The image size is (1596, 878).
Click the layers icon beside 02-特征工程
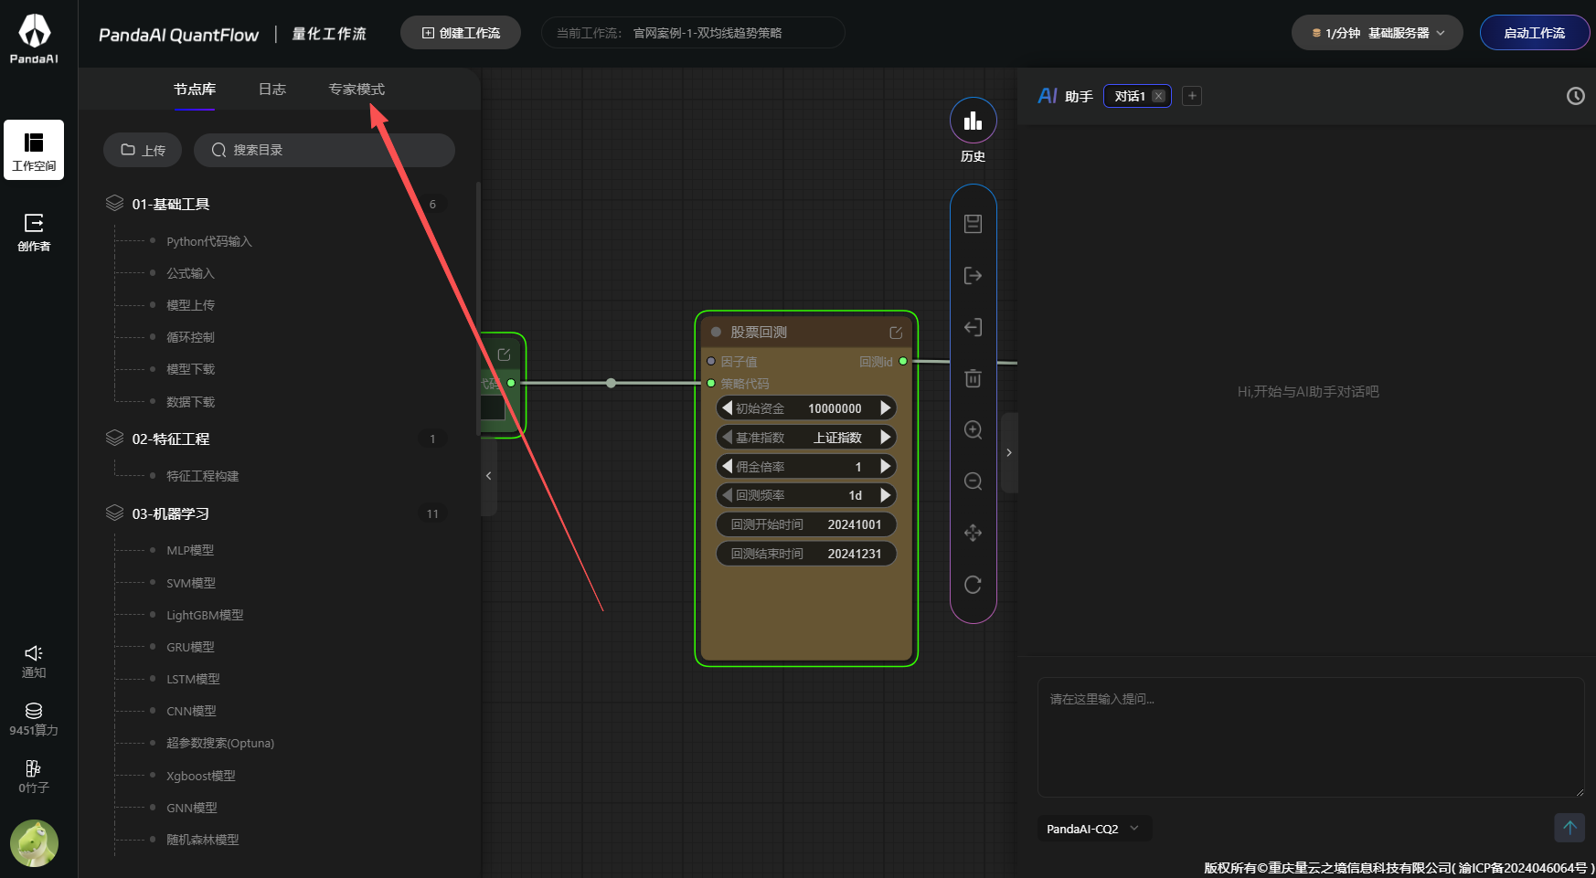(114, 438)
